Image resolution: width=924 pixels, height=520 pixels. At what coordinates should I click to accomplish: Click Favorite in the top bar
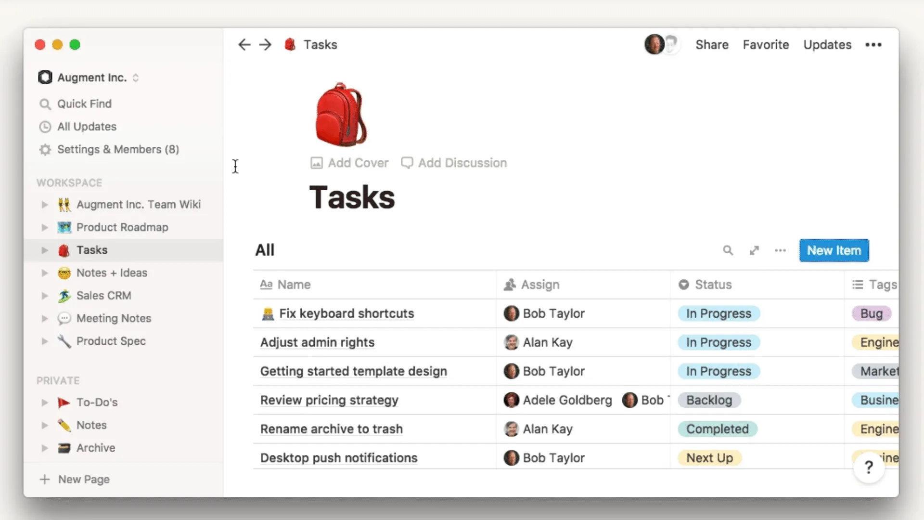click(766, 45)
